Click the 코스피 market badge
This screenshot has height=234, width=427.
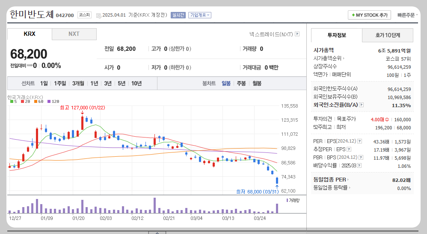click(x=84, y=15)
